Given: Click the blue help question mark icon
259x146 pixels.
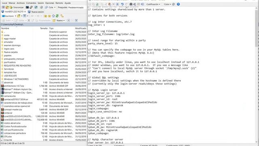Looking at the screenshot, I should [178, 4].
